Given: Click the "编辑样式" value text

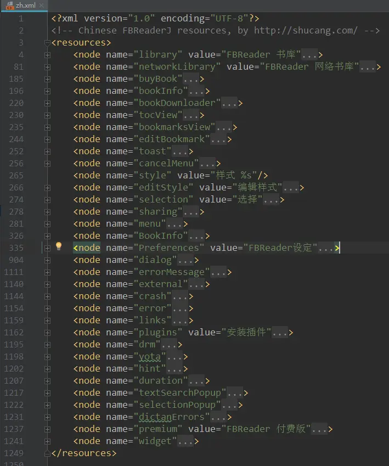Looking at the screenshot, I should [x=257, y=188].
